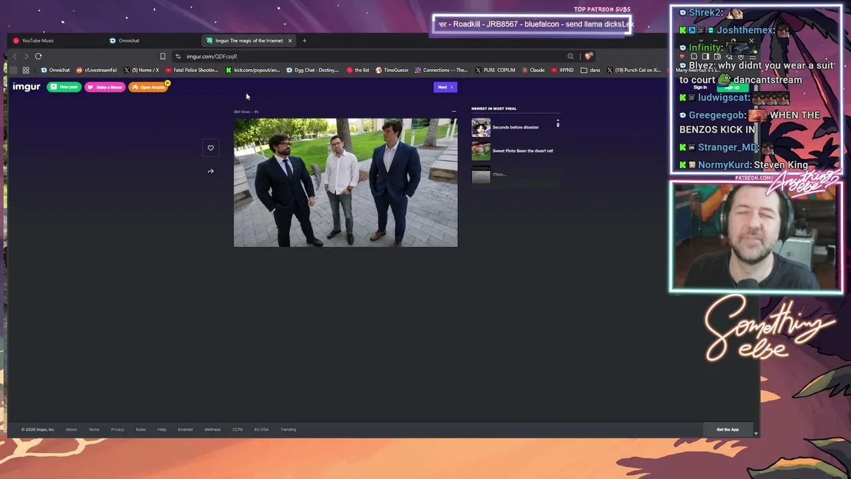The height and width of the screenshot is (479, 851).
Task: Like the post with the heart icon
Action: 211,148
